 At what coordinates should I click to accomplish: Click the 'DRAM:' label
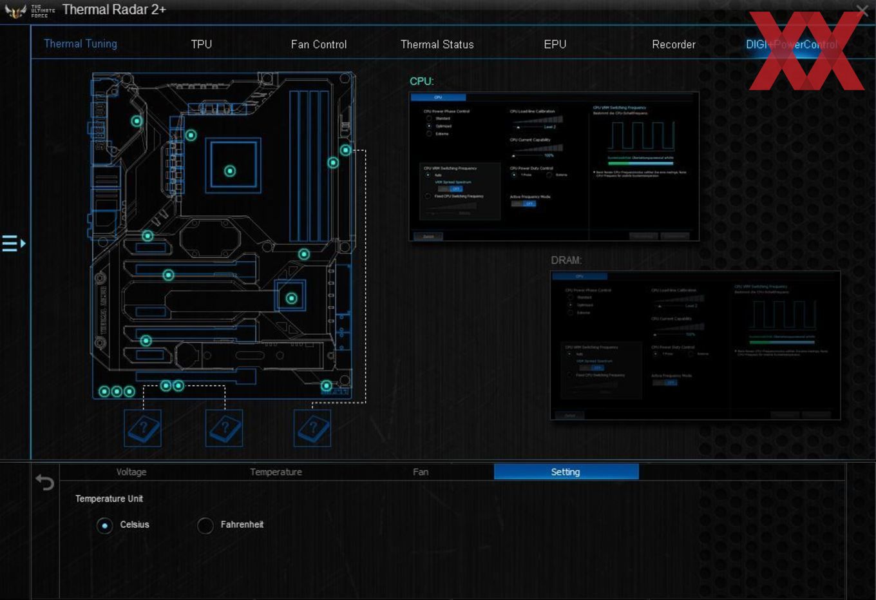(x=566, y=260)
